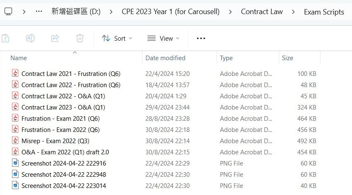Navigate to Contract Law breadcrumb folder
This screenshot has height=195, width=352.
point(262,12)
